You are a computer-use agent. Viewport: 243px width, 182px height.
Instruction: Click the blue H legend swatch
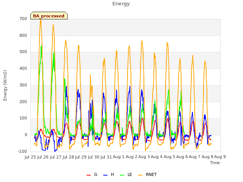(105, 175)
